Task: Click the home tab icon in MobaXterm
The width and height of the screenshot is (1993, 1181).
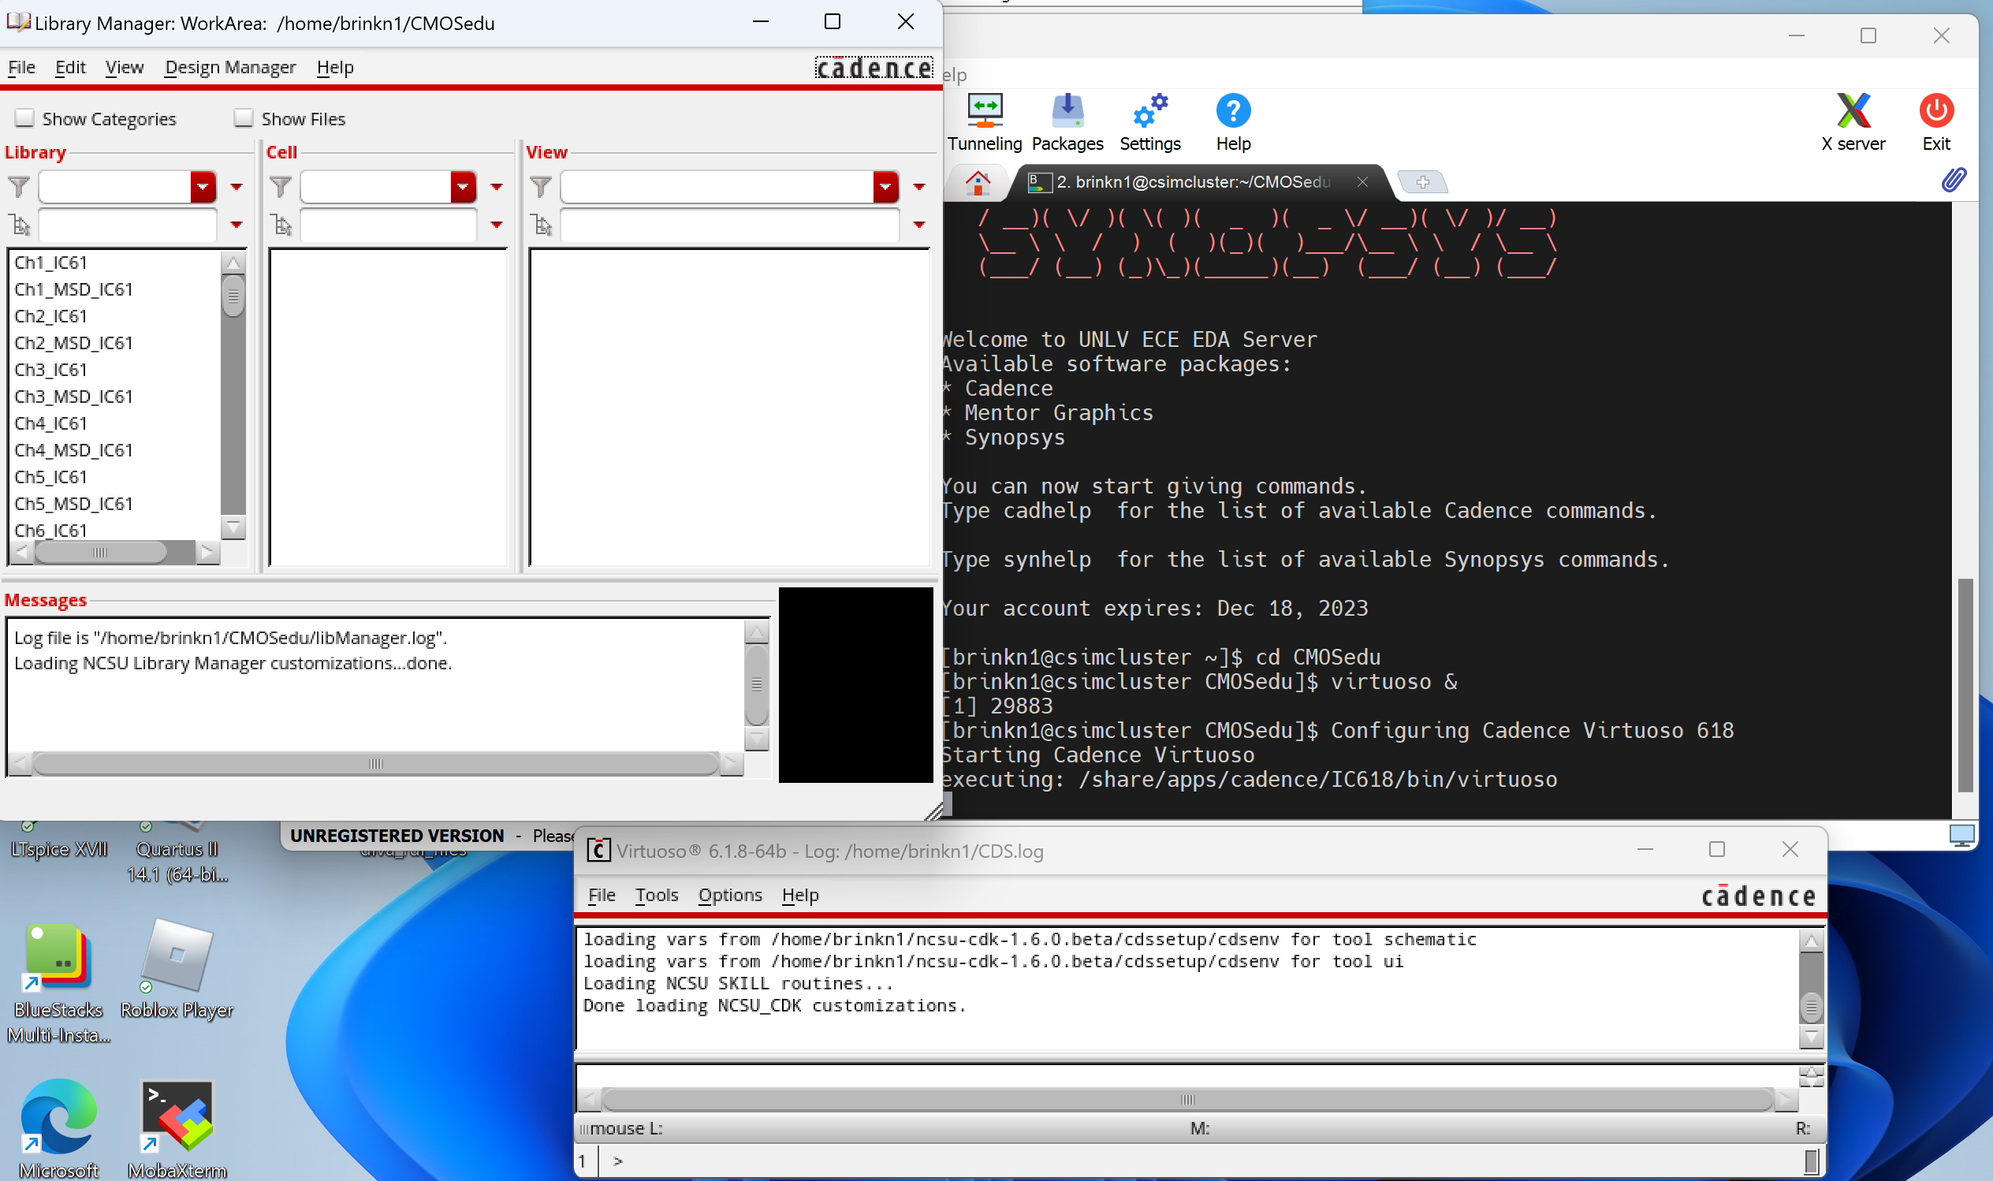Action: point(978,182)
